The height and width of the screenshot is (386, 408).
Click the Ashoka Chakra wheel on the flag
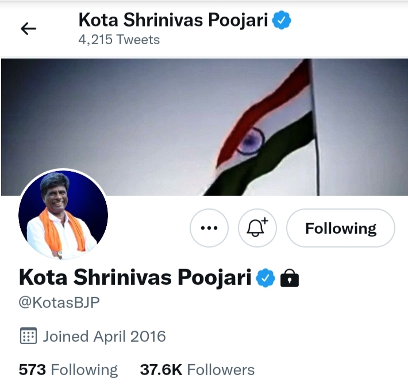pos(250,141)
